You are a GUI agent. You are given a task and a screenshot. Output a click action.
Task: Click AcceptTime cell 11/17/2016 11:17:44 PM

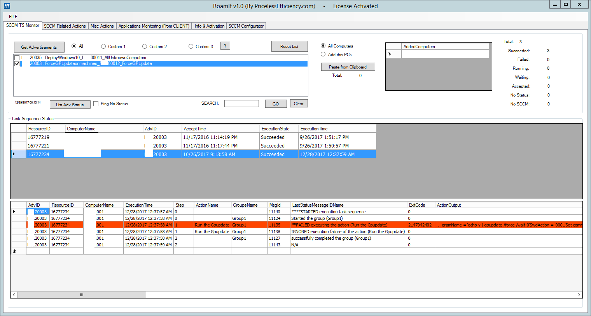click(x=221, y=146)
